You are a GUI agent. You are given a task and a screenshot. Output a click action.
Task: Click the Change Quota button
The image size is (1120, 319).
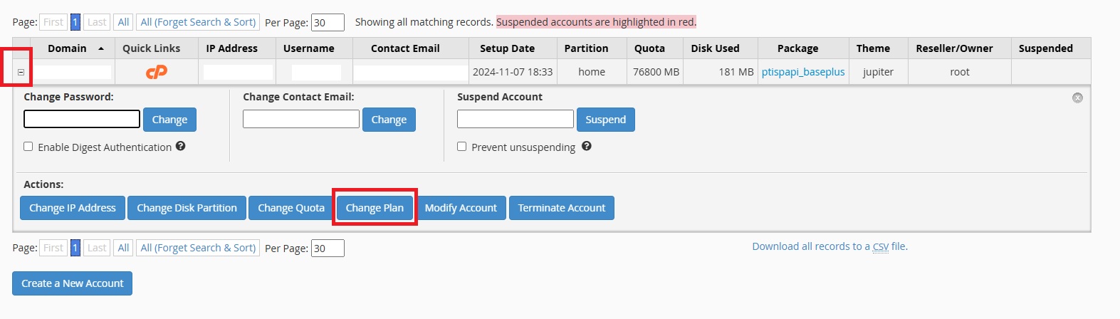[291, 208]
